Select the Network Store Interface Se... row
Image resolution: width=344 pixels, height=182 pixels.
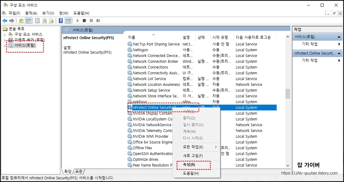(202, 96)
